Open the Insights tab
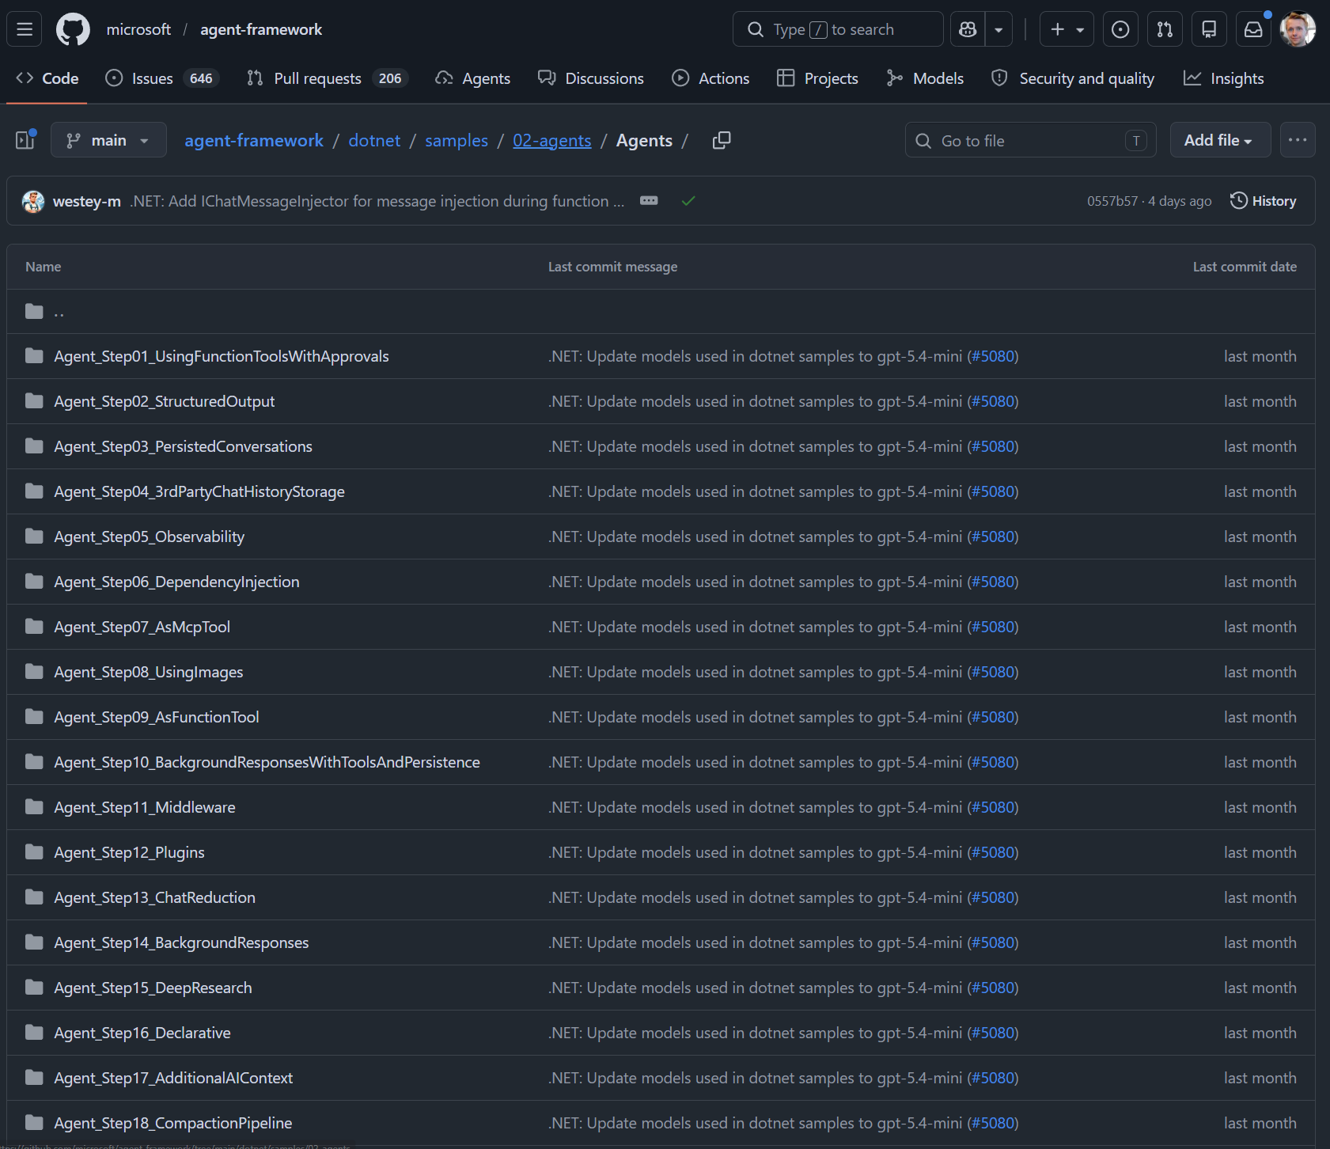 (x=1223, y=78)
